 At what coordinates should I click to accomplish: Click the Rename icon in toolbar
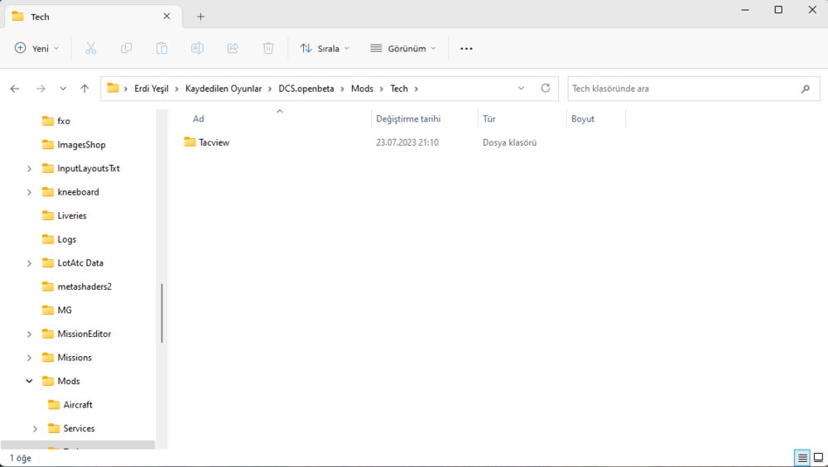point(197,48)
